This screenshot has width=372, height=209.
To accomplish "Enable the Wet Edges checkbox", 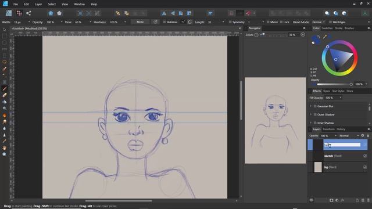I will click(330, 22).
